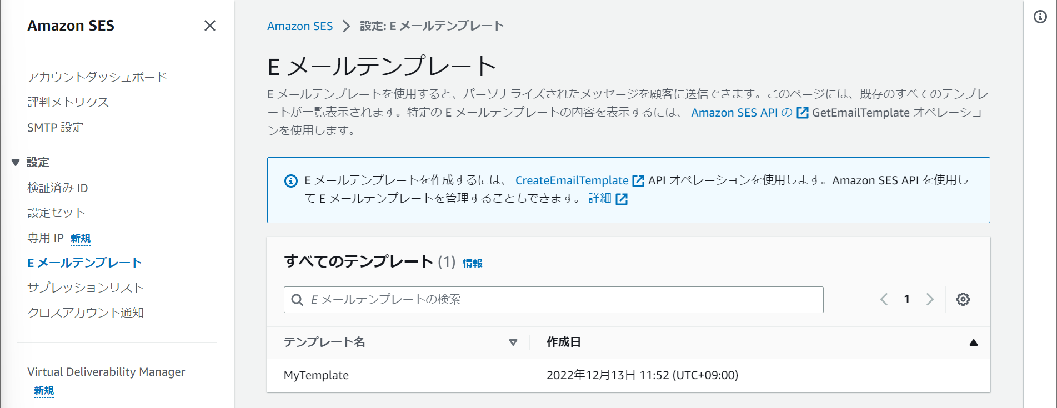Image resolution: width=1057 pixels, height=408 pixels.
Task: Go to next page of templates
Action: (x=930, y=299)
